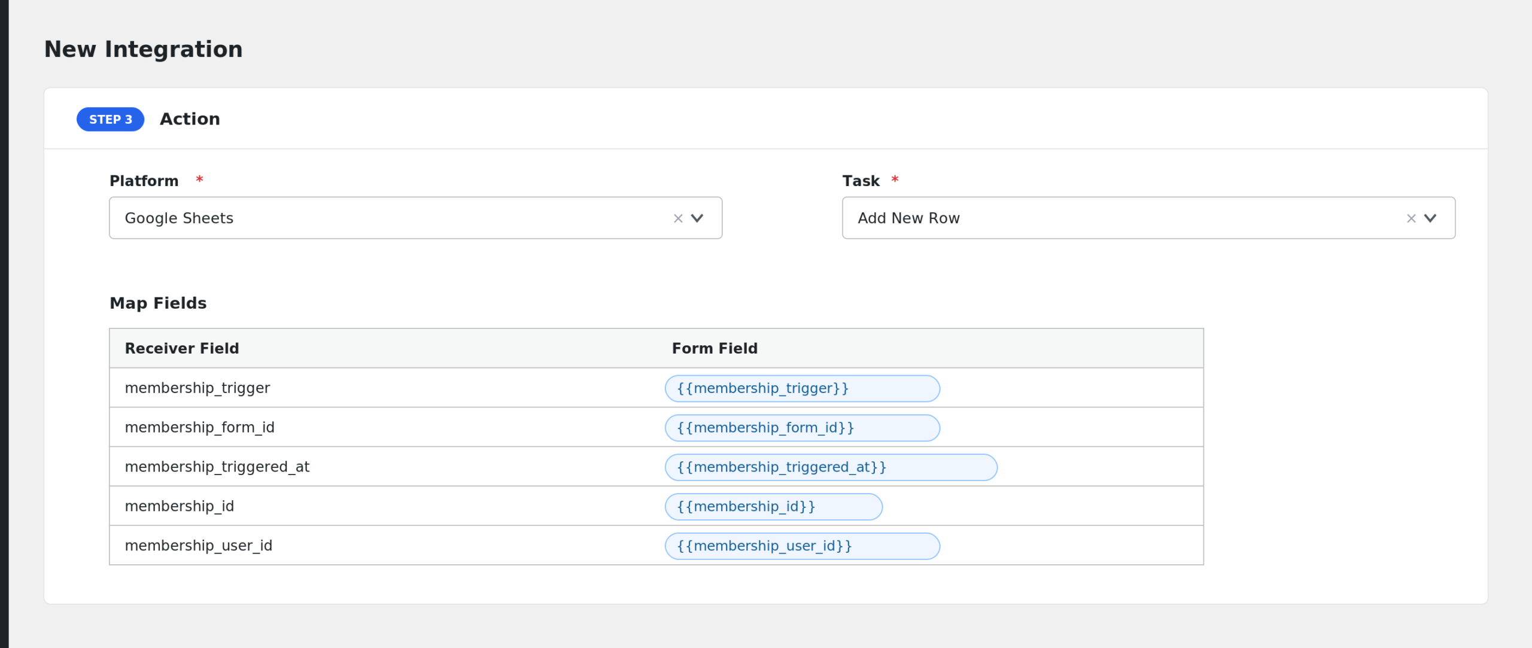Screen dimensions: 1532x648
Task: Clear the Add New Row task selection
Action: coord(1411,218)
